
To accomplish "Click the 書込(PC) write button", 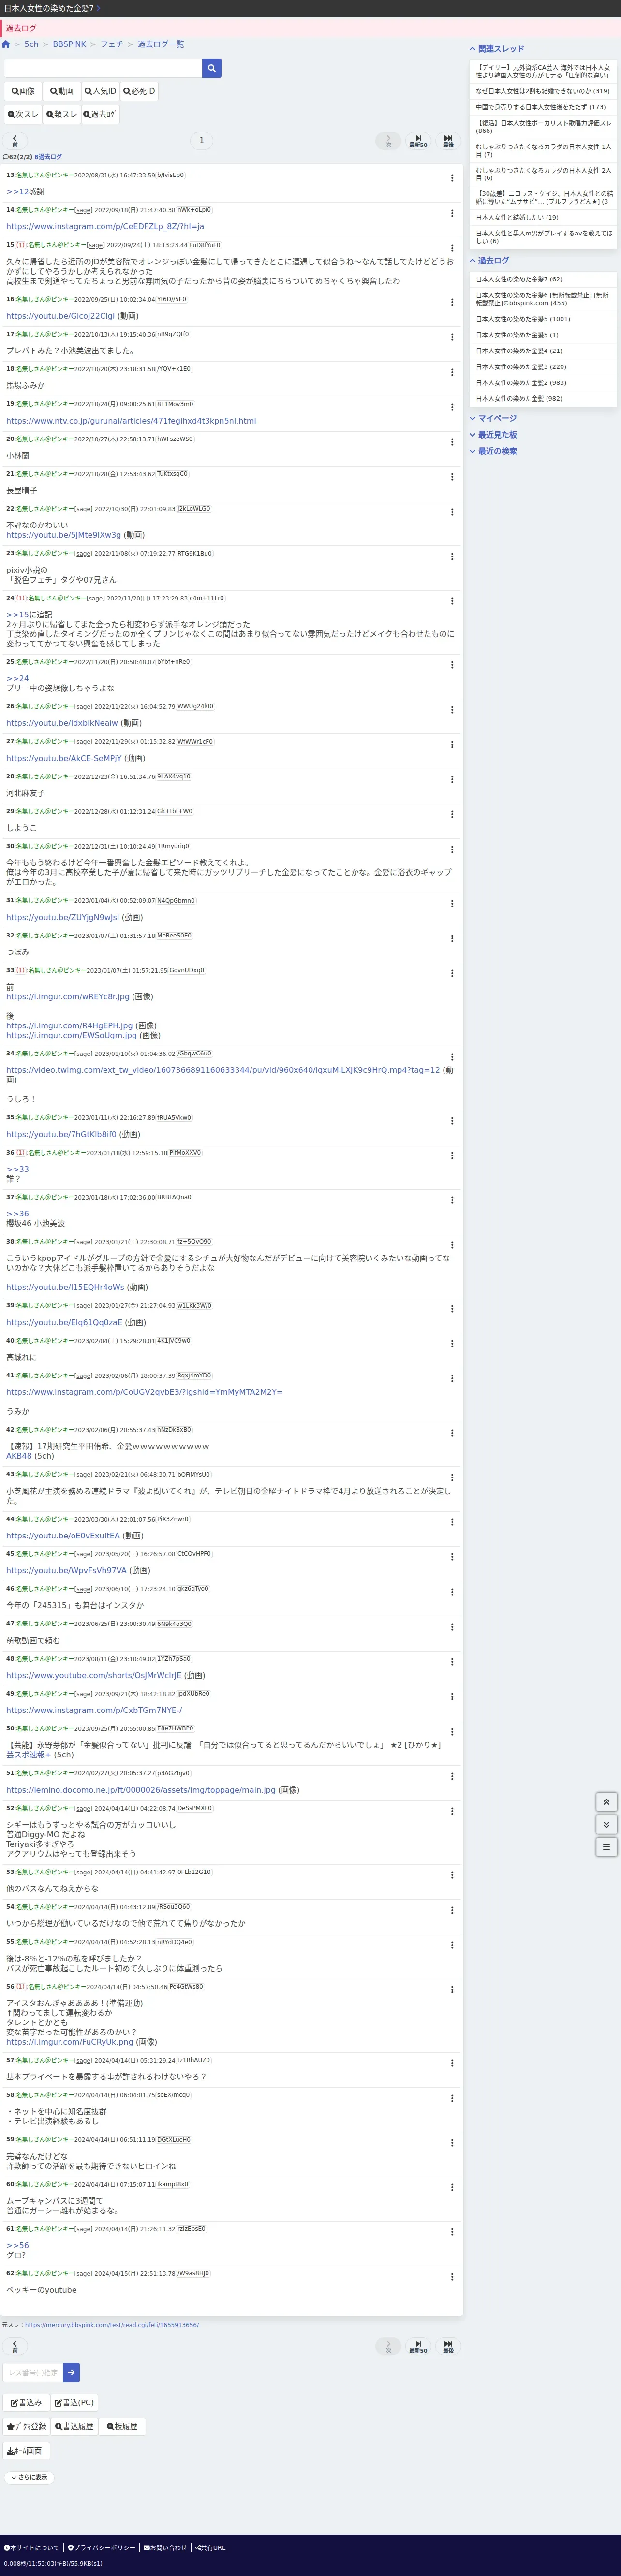I will point(74,2403).
